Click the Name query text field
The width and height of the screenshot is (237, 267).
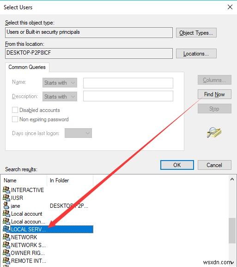click(x=128, y=83)
